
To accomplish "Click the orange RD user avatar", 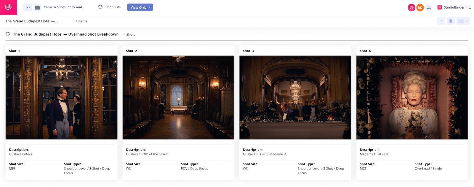I will tap(420, 8).
